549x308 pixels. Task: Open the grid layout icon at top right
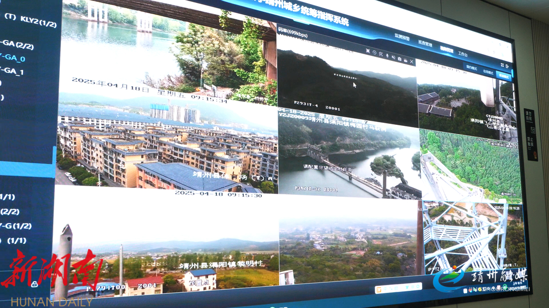pos(501,65)
